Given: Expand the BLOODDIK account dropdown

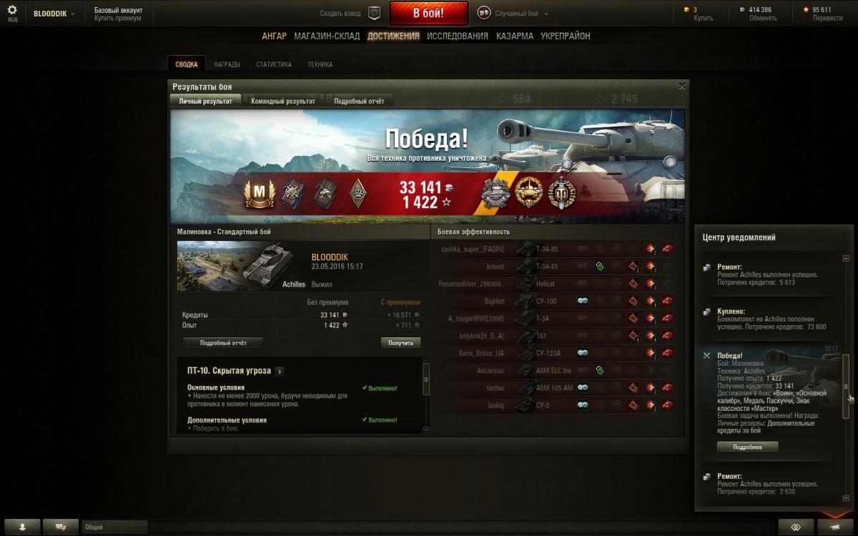Looking at the screenshot, I should [55, 14].
